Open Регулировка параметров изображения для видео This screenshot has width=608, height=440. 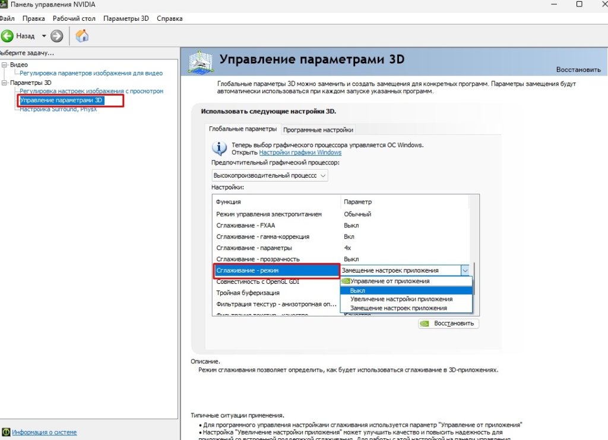point(91,73)
